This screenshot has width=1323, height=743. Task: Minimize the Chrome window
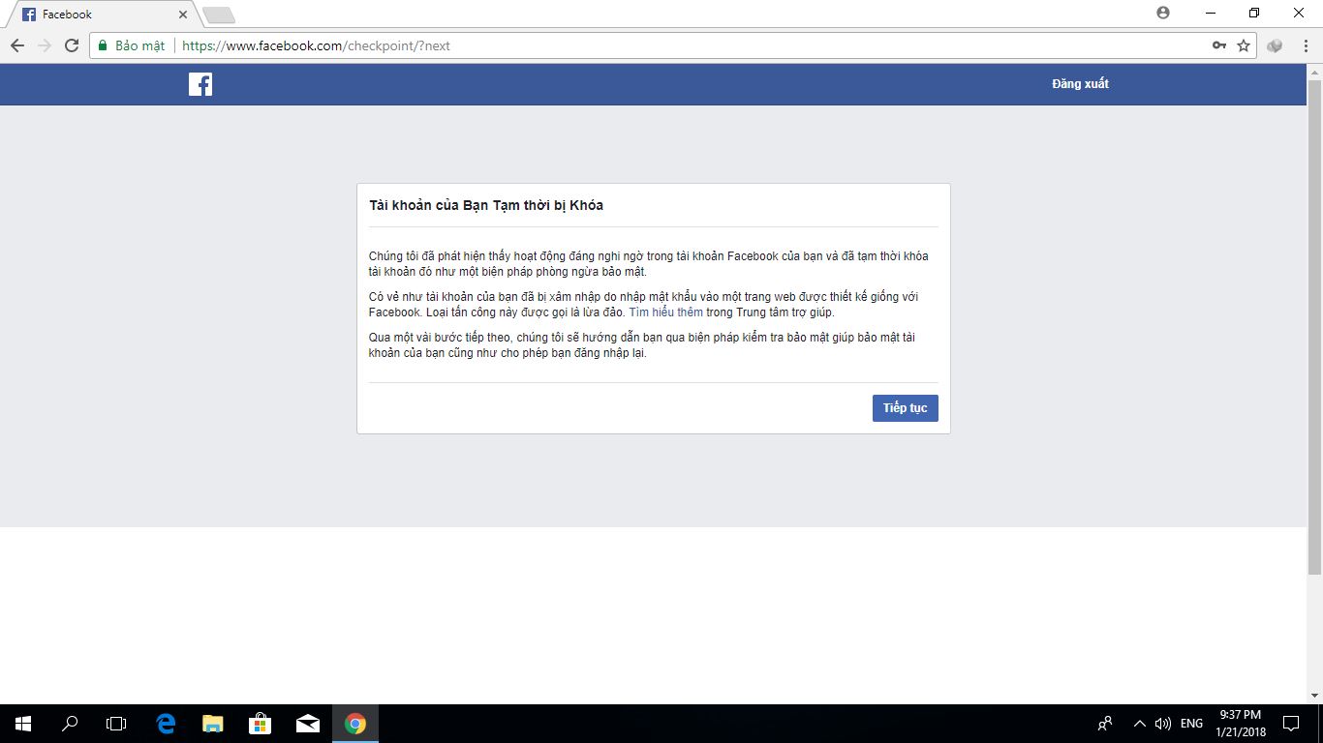1211,13
